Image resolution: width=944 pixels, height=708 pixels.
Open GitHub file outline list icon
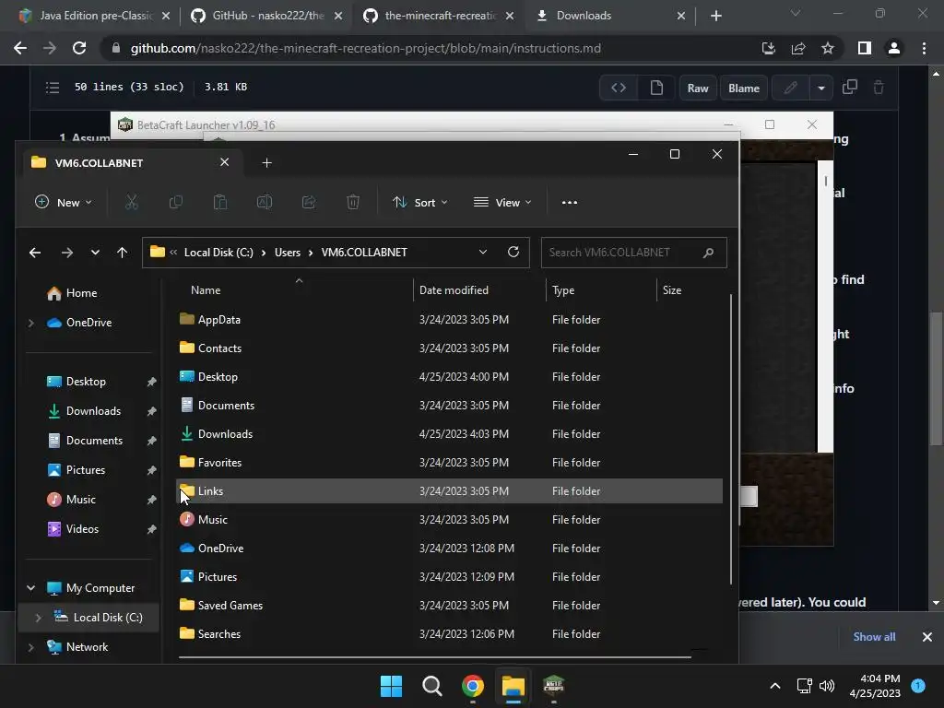[53, 88]
